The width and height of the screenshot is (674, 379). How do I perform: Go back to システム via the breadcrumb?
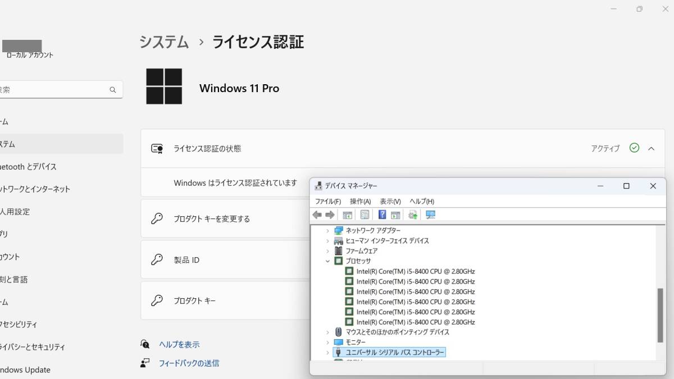click(x=165, y=42)
